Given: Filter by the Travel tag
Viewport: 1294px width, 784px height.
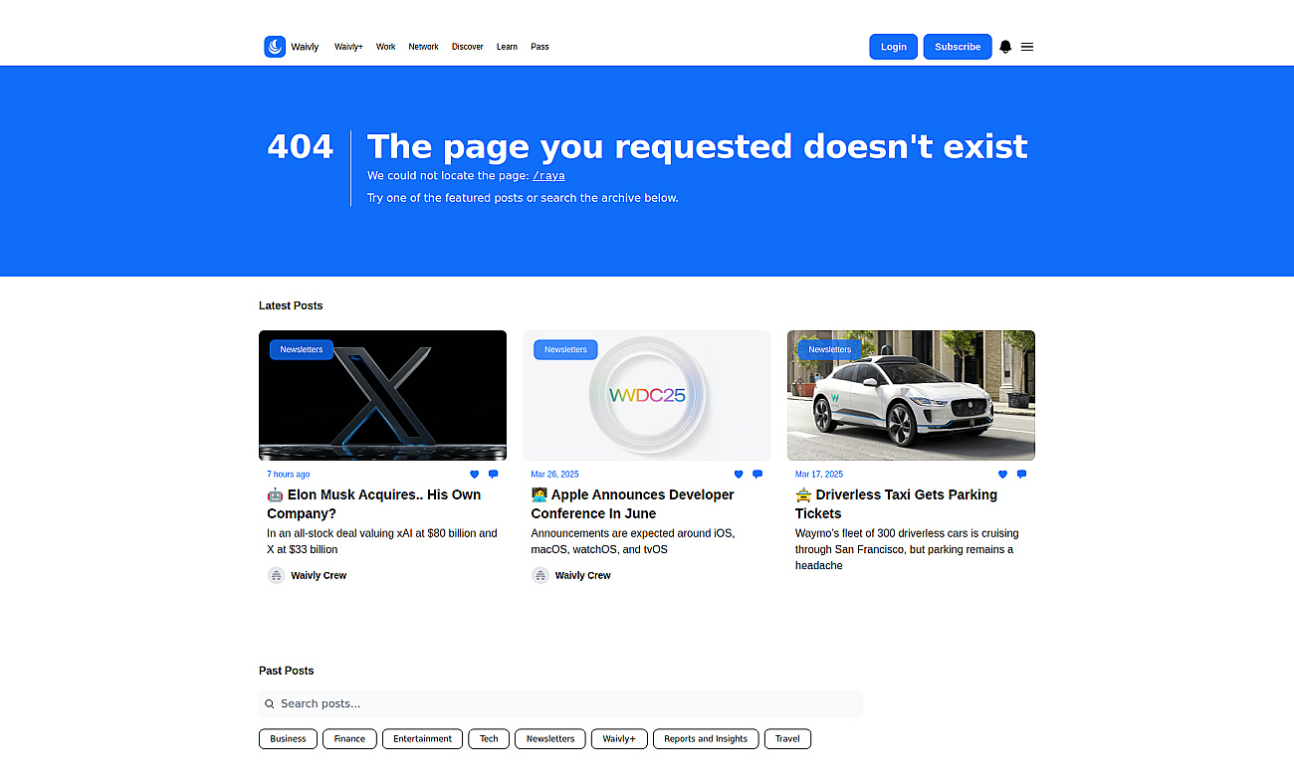Looking at the screenshot, I should 787,738.
